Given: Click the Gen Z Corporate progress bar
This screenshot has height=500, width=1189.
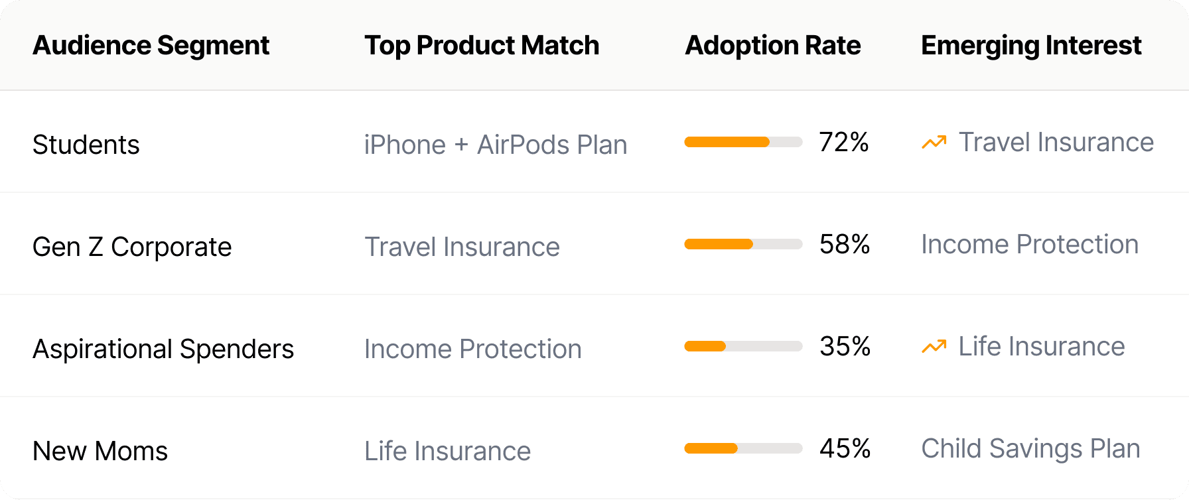Looking at the screenshot, I should click(x=743, y=244).
